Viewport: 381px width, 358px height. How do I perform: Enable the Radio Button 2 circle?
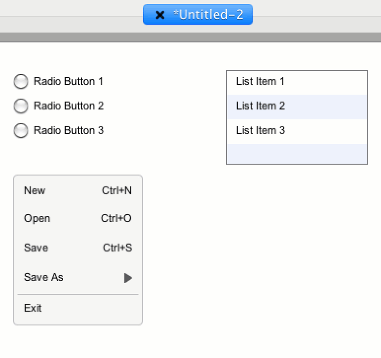(21, 106)
